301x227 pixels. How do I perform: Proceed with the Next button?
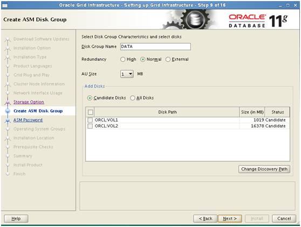click(230, 218)
